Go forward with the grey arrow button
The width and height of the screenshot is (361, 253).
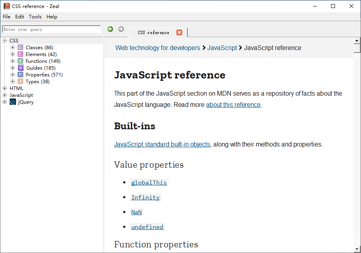(121, 29)
